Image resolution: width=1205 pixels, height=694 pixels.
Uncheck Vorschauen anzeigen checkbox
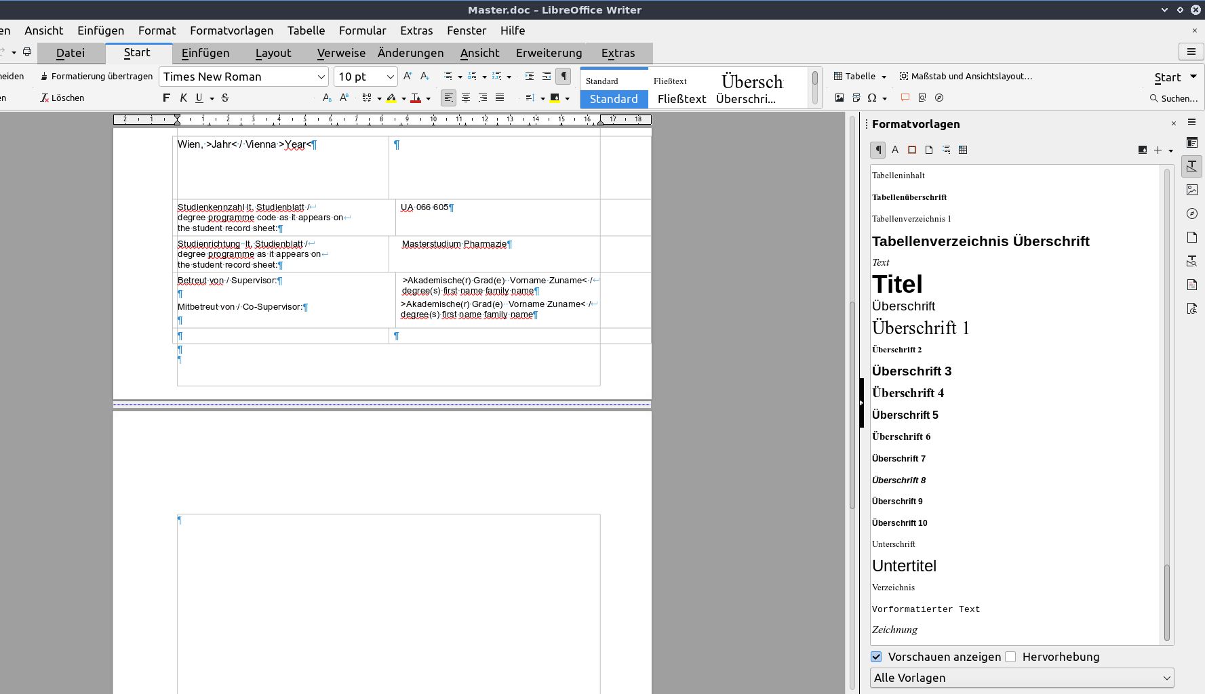pos(876,657)
